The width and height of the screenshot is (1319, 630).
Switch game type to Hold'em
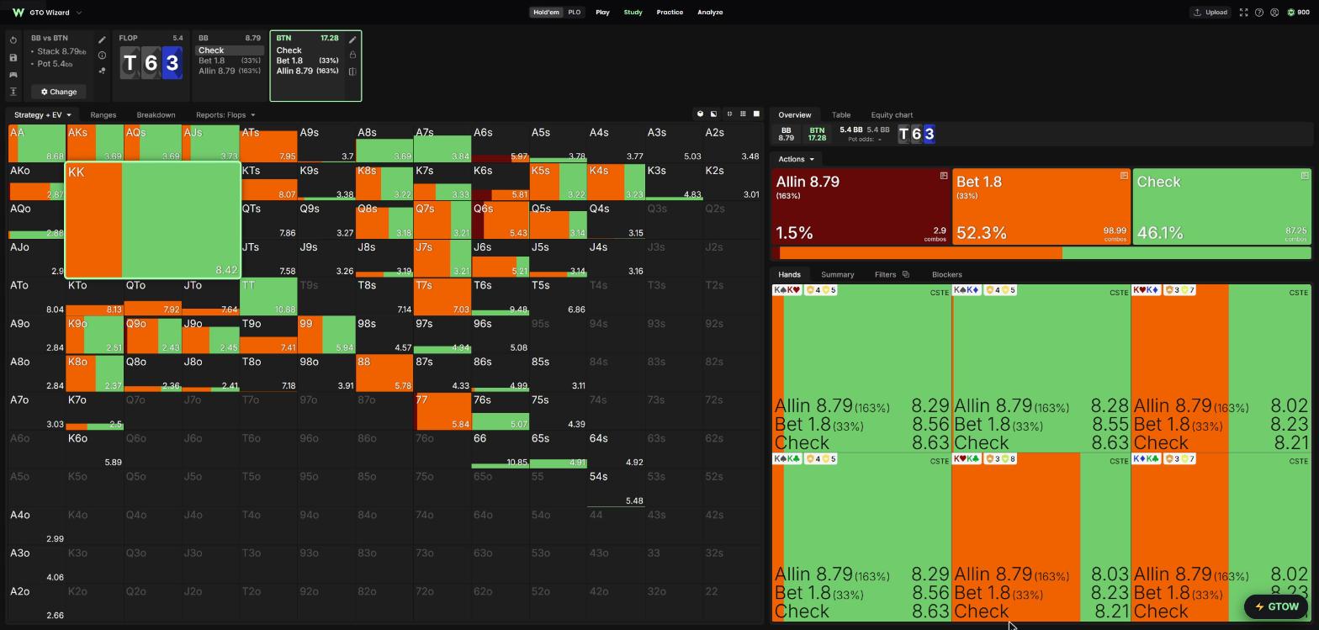546,13
